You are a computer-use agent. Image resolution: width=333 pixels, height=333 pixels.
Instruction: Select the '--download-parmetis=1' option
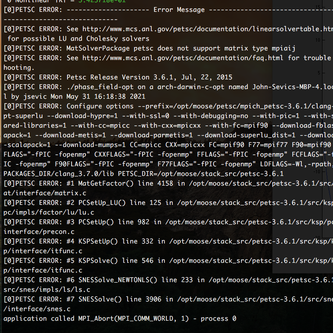(151, 135)
